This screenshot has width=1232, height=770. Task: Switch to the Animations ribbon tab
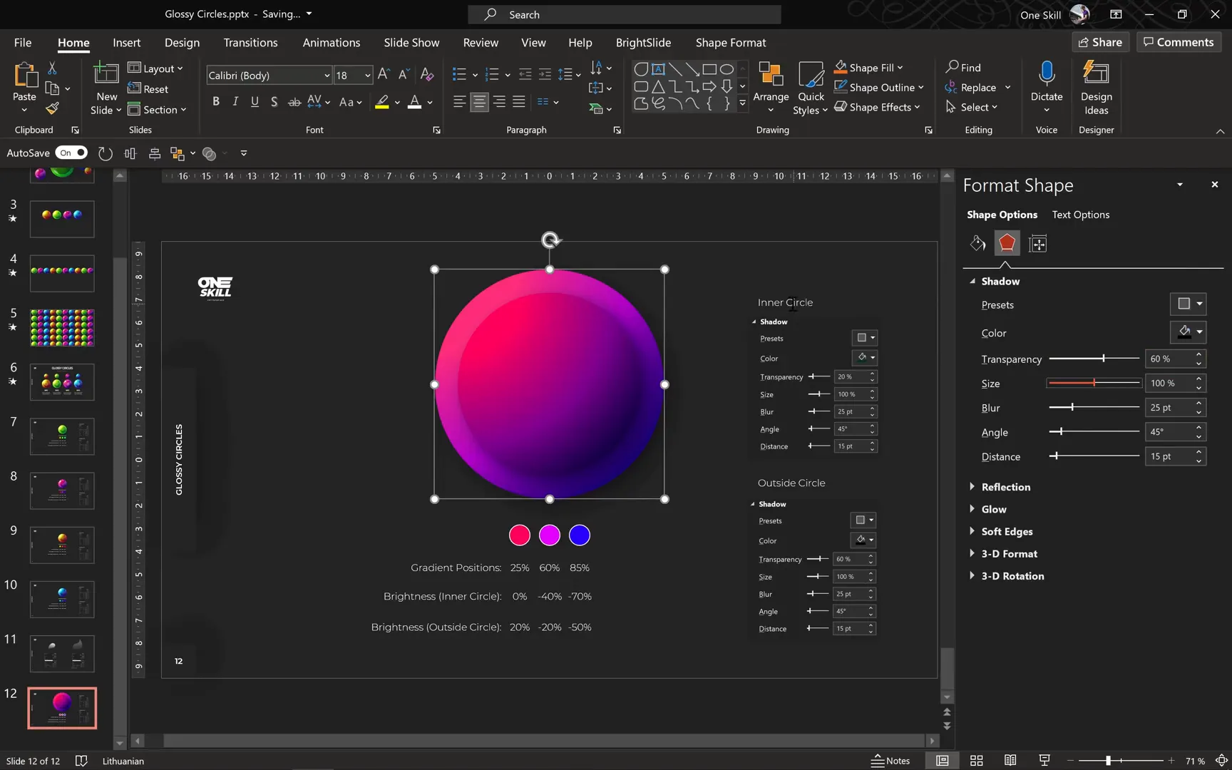click(331, 43)
